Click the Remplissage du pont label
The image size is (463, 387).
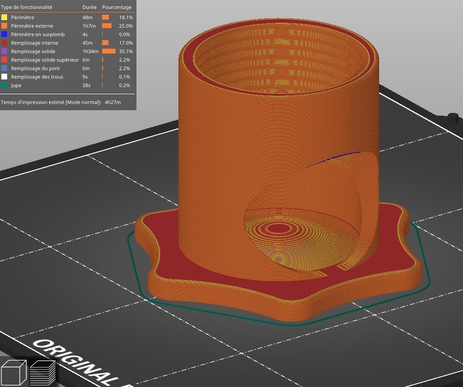click(x=35, y=68)
